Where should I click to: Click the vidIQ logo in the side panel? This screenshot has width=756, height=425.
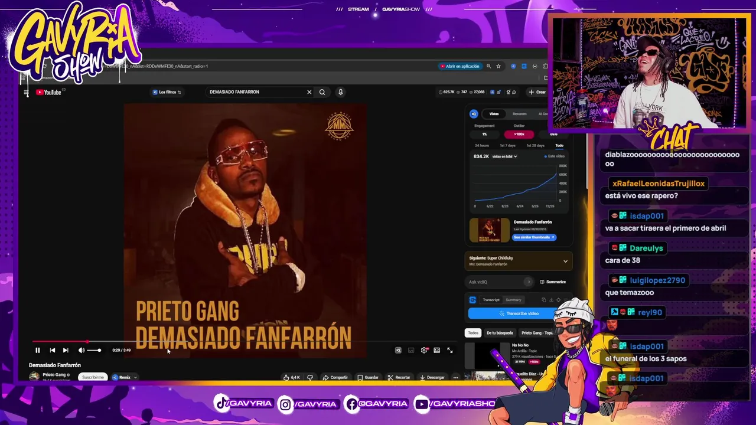coord(474,114)
